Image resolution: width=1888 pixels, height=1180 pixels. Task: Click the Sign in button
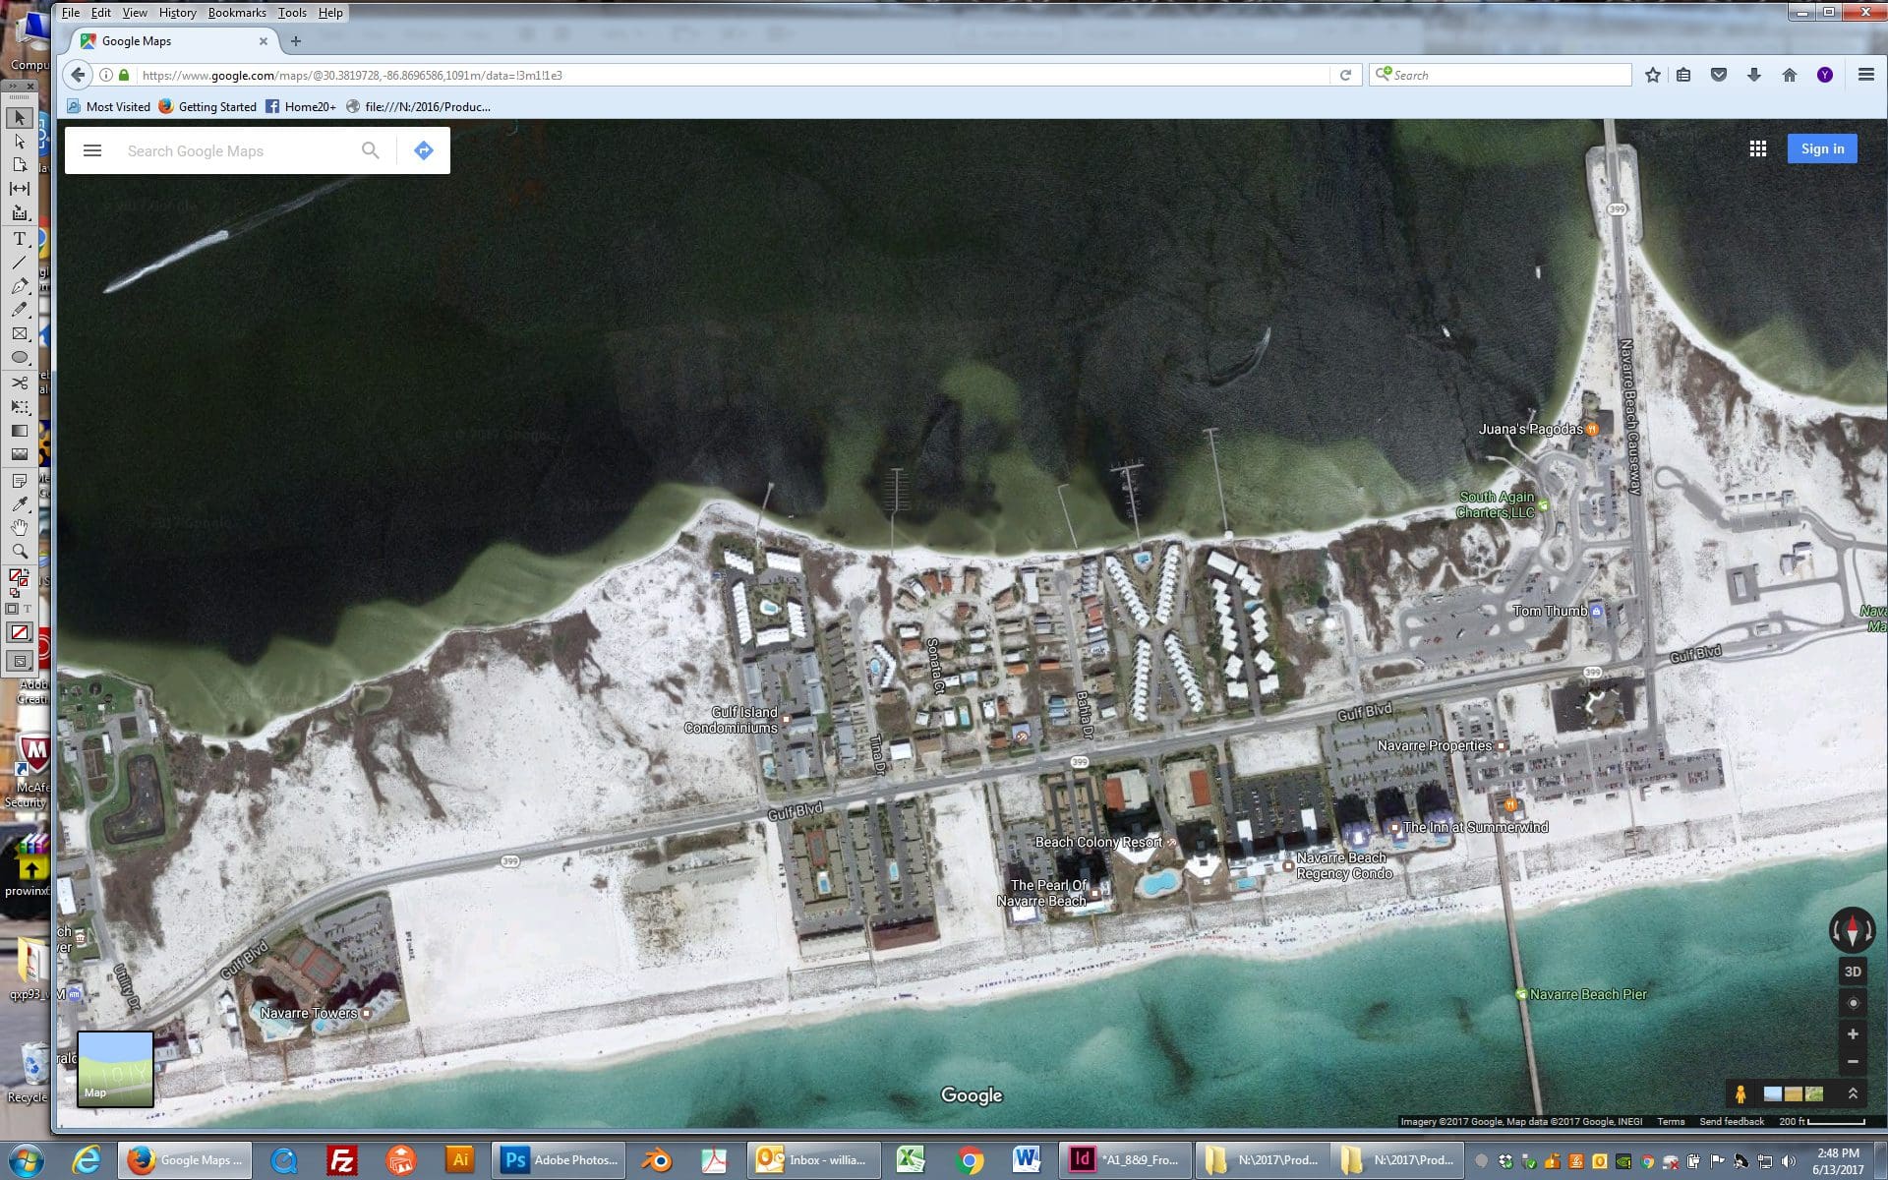click(x=1822, y=148)
